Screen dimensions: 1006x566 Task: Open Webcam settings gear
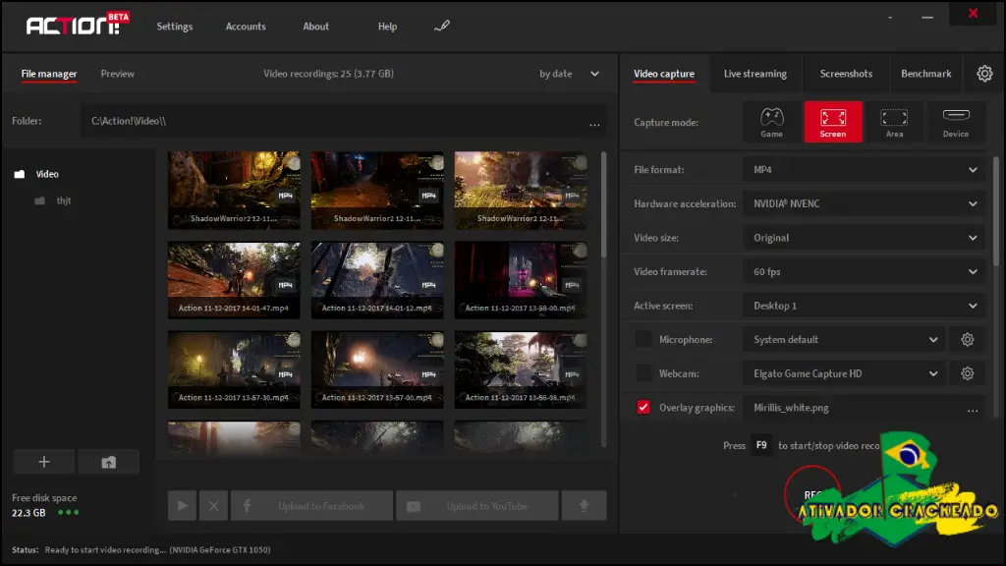click(x=968, y=373)
